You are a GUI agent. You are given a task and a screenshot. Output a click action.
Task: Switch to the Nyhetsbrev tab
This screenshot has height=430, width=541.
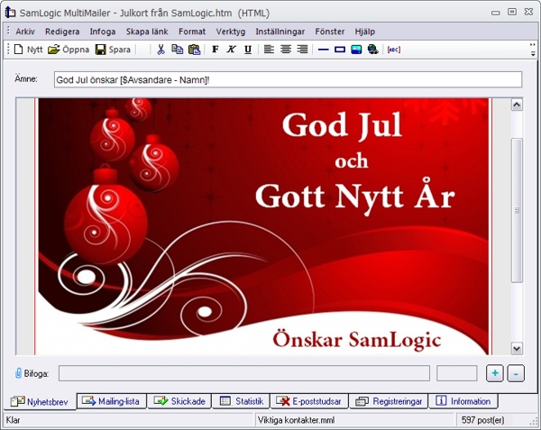(40, 402)
